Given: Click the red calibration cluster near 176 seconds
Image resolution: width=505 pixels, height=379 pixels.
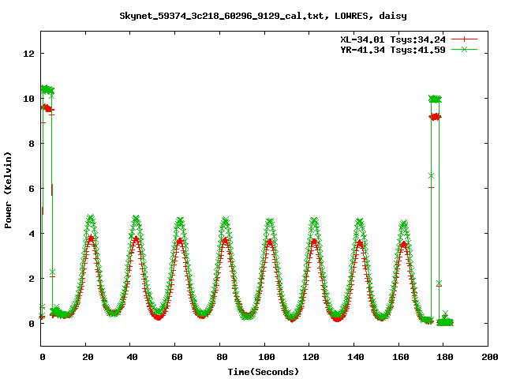Looking at the screenshot, I should pyautogui.click(x=435, y=117).
